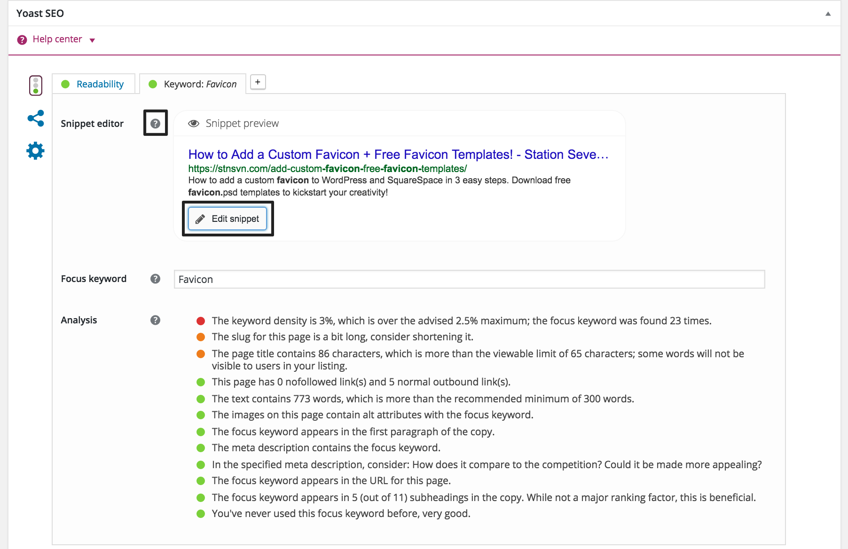Click green bullet for meta description keyword
The height and width of the screenshot is (549, 848).
(x=201, y=448)
